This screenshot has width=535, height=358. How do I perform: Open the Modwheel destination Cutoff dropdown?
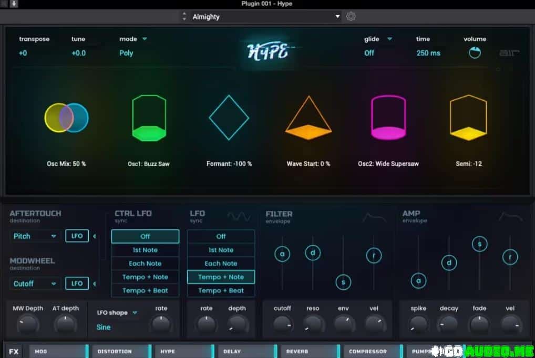click(x=35, y=283)
